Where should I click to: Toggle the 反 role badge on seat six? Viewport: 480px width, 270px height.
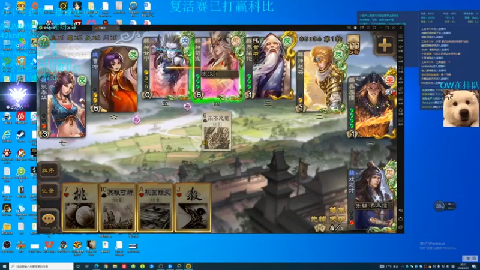pyautogui.click(x=133, y=55)
